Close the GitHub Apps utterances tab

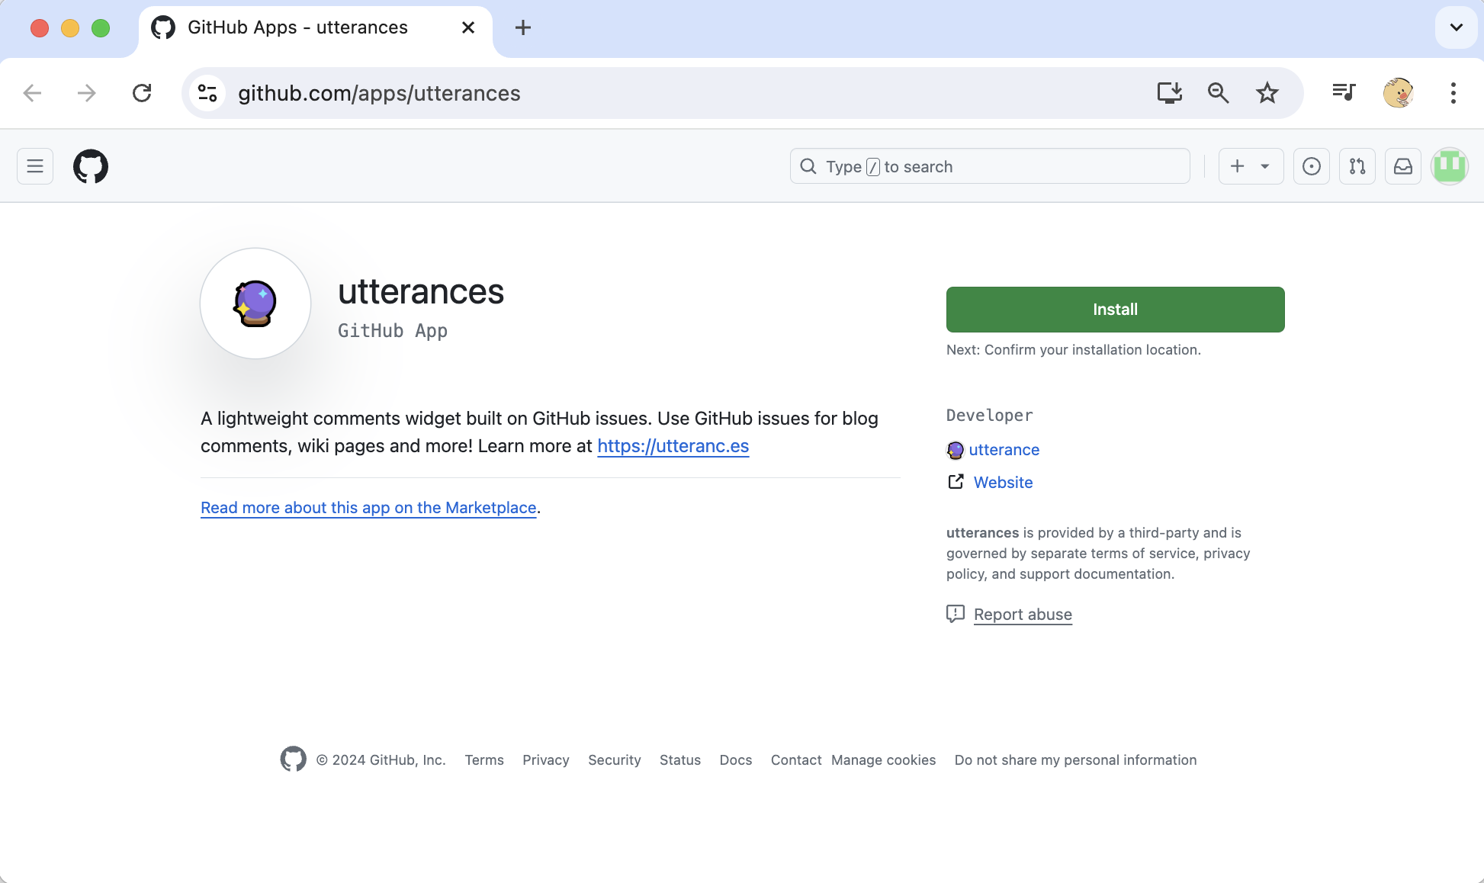pyautogui.click(x=468, y=27)
